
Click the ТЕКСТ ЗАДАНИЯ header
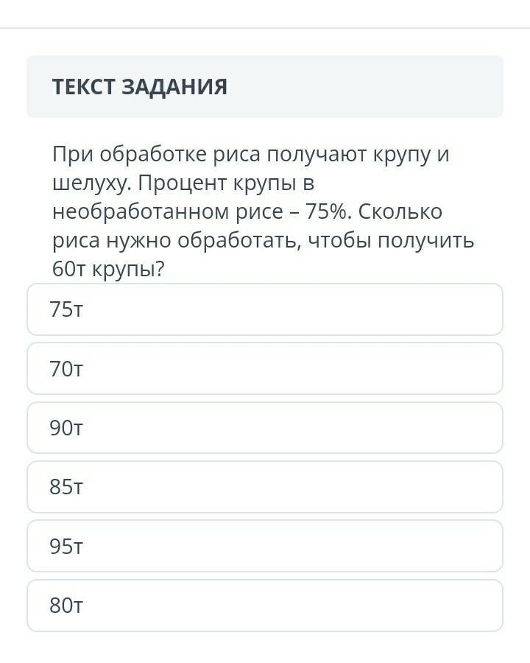[x=140, y=87]
